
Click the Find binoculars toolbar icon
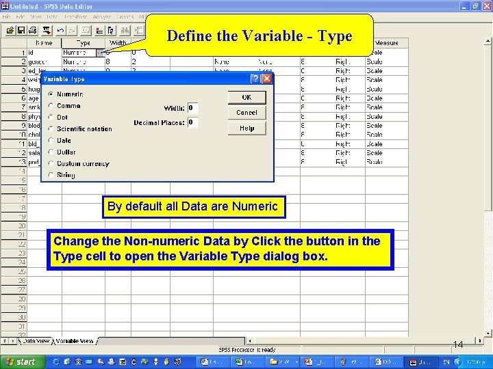click(x=125, y=31)
